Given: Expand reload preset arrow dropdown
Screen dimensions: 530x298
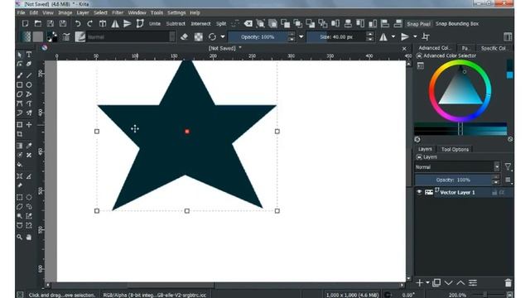Looking at the screenshot, I should [223, 36].
